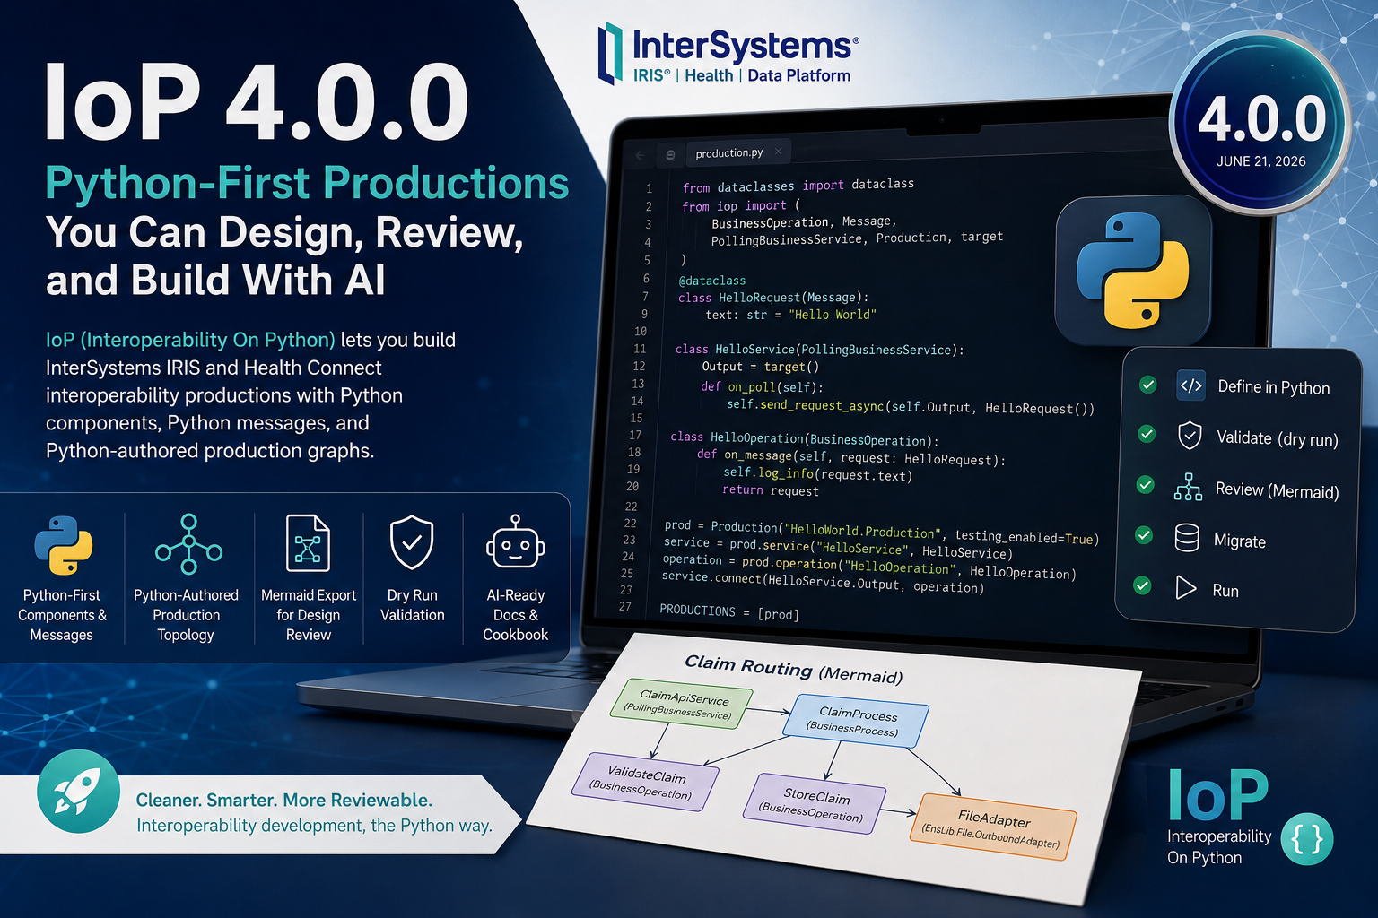Click the "Claim Routing (Mermaid)" diagram title

(794, 669)
